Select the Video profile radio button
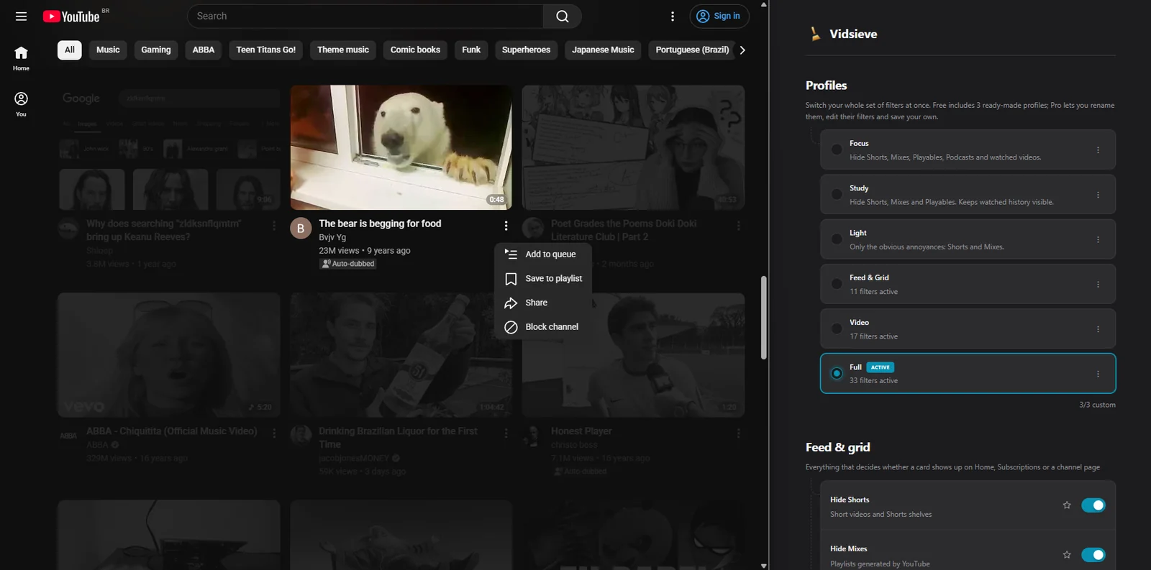The image size is (1151, 570). click(837, 328)
